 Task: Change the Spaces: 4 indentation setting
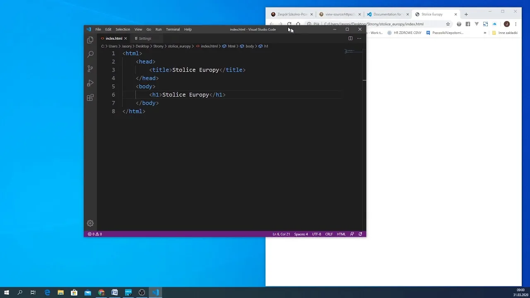pyautogui.click(x=301, y=234)
